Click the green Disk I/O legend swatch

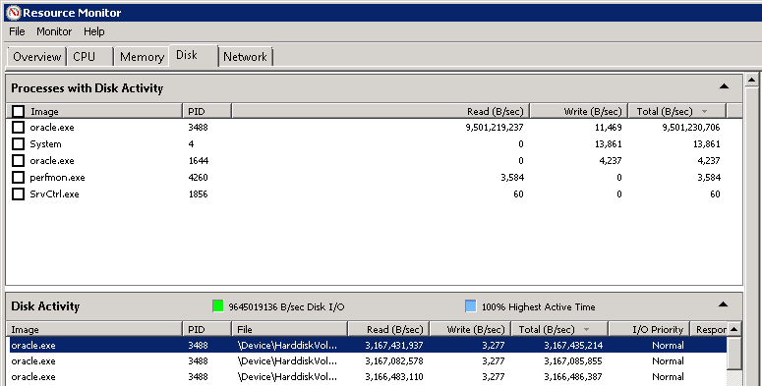(218, 305)
